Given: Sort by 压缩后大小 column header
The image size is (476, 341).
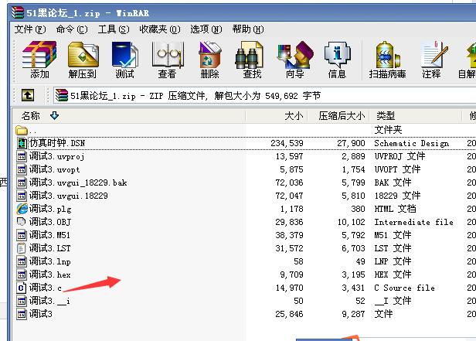Looking at the screenshot, I should pyautogui.click(x=338, y=115).
